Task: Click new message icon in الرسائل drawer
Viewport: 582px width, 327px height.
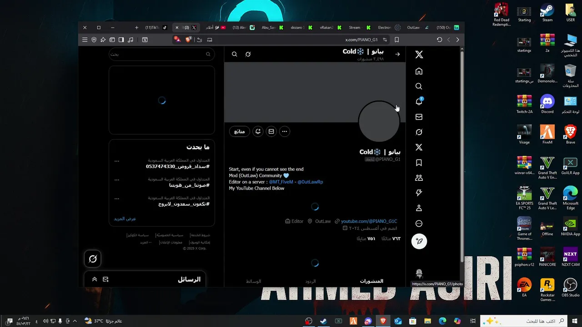Action: tap(105, 279)
